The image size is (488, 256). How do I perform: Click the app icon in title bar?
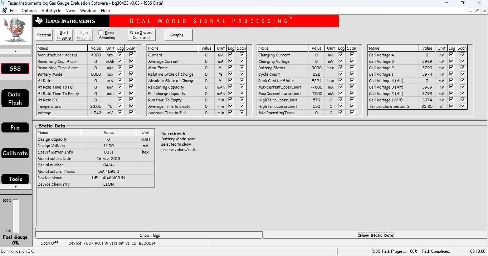[x=3, y=3]
